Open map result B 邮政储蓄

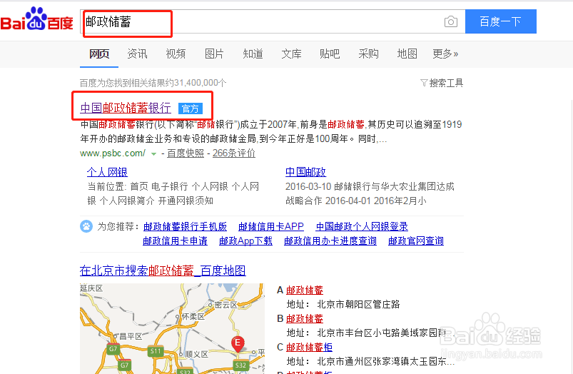(x=305, y=319)
